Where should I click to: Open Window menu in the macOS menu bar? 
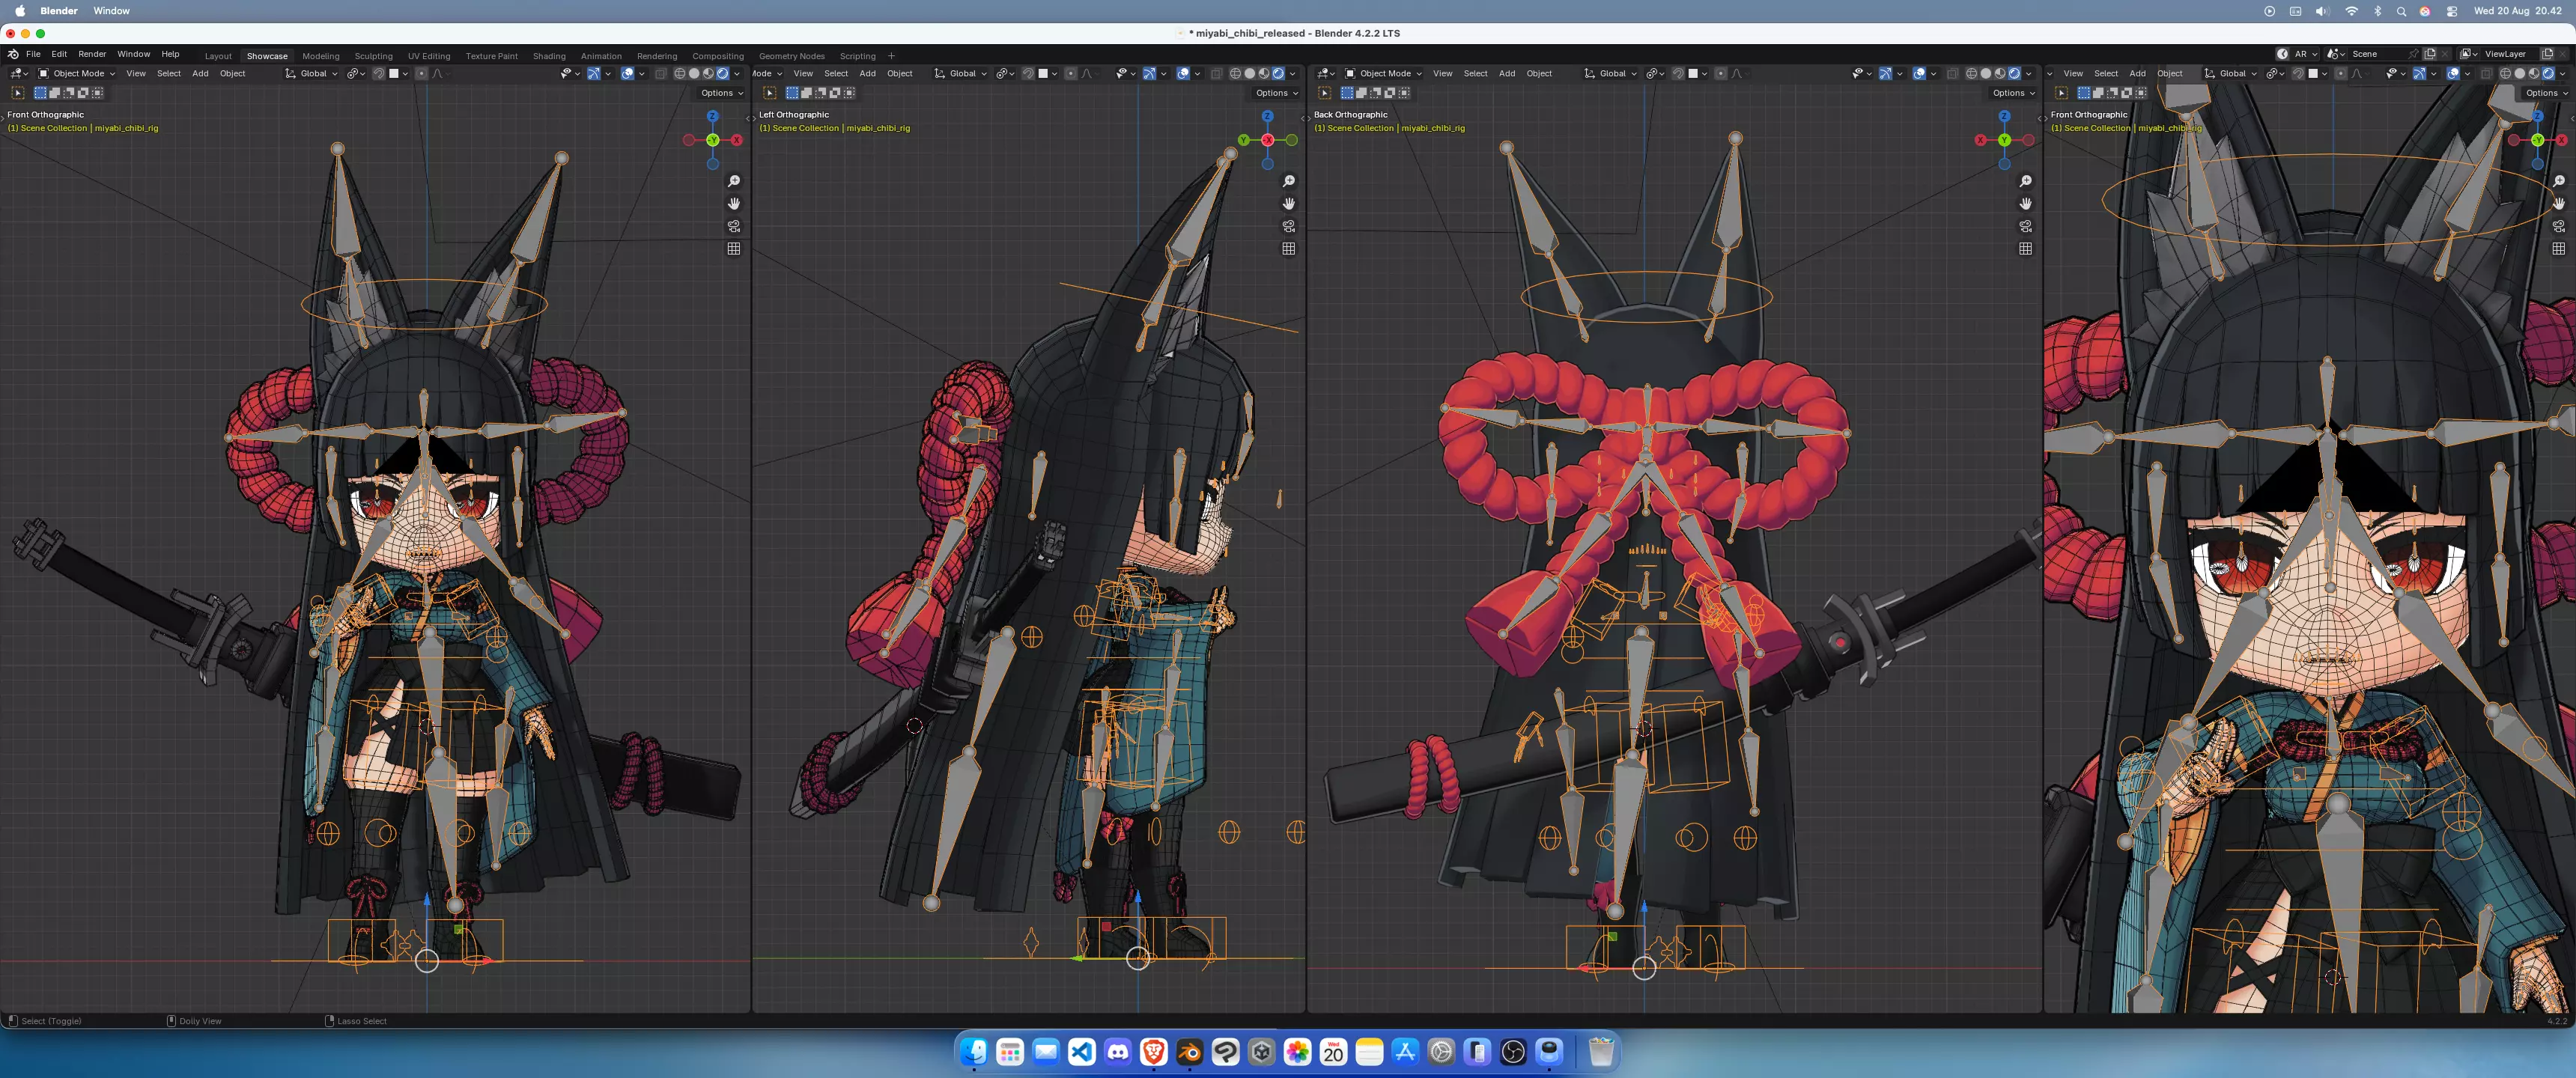[x=111, y=11]
